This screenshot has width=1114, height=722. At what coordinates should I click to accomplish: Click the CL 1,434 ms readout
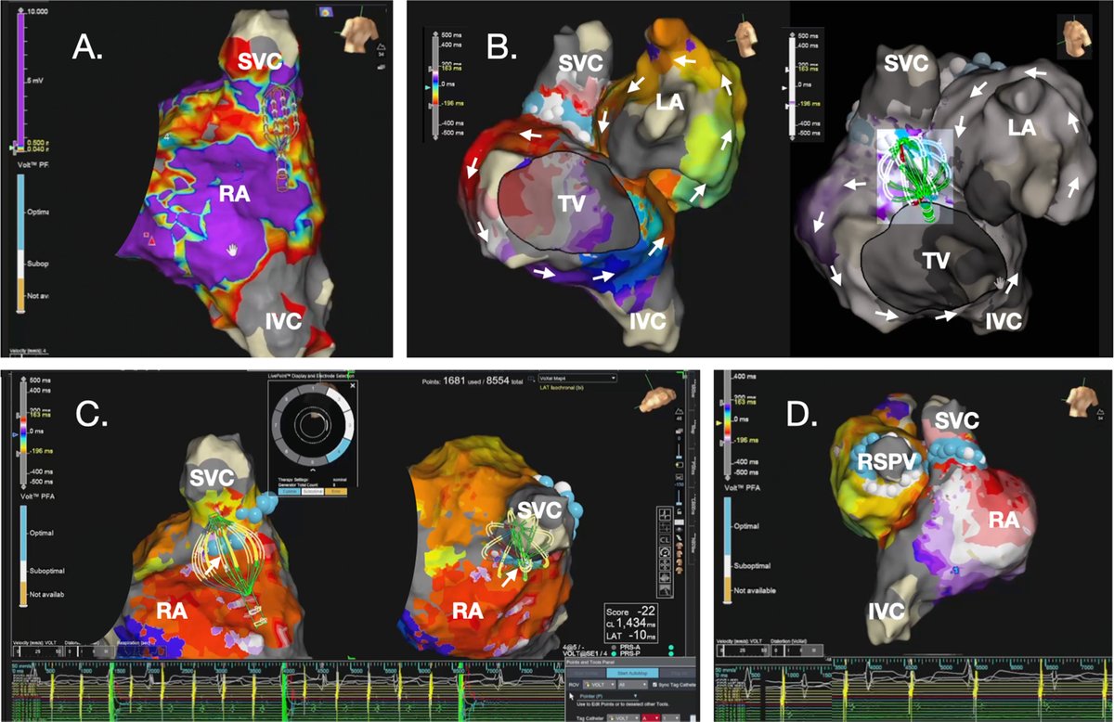[x=631, y=624]
